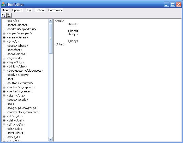Minimize the HtmlEditor window
The image size is (183, 143).
(x=167, y=4)
